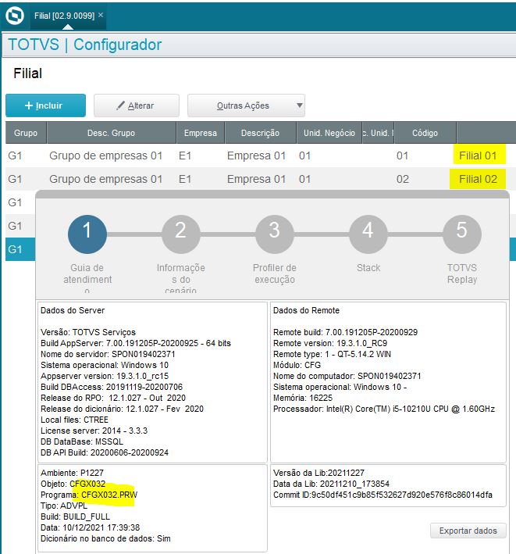Click 'Módulo: CFG' line

(x=297, y=365)
